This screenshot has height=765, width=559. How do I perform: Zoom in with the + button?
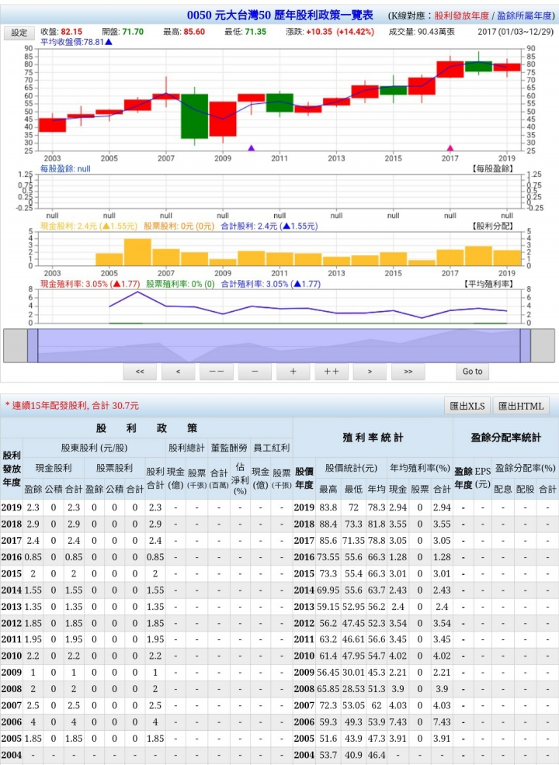293,372
